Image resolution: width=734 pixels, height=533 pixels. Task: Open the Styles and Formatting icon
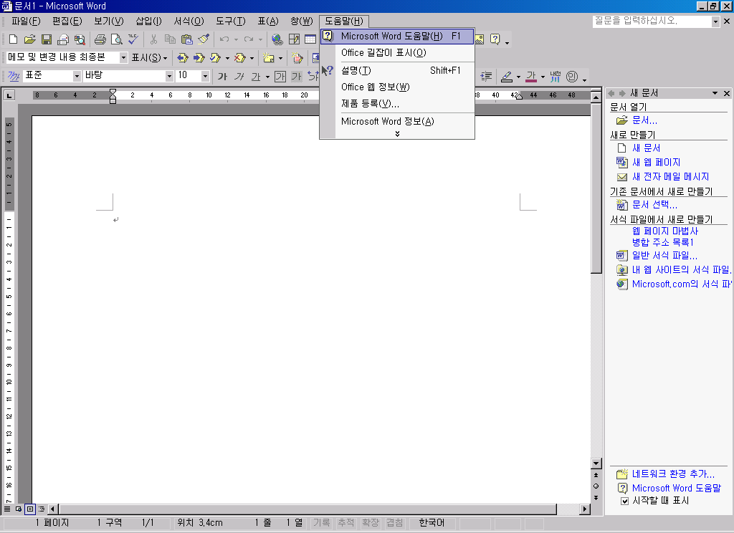click(x=14, y=76)
